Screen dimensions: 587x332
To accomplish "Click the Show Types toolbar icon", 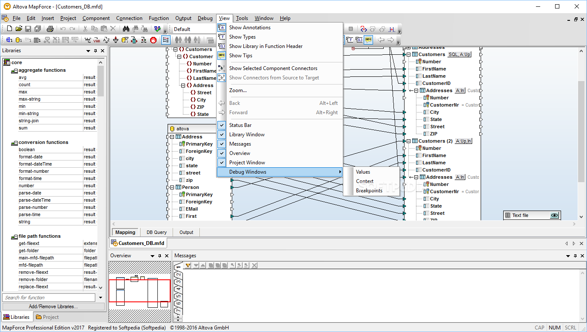I will [x=350, y=40].
